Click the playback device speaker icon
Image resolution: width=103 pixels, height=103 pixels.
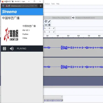[73, 18]
